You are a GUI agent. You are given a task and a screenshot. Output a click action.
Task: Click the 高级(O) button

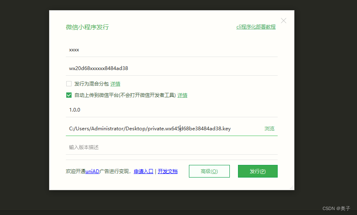click(209, 171)
